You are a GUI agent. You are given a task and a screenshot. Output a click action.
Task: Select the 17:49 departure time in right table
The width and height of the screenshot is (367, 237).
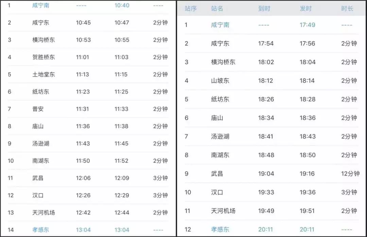307,25
